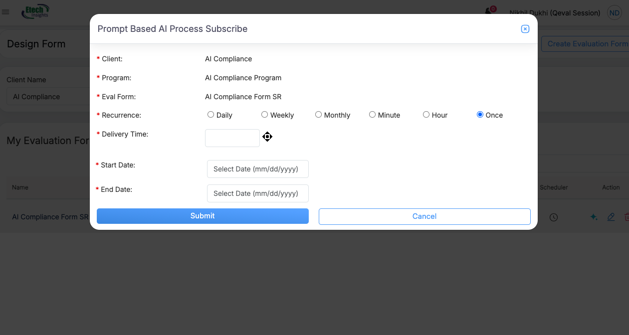Select the Minute recurrence option

coord(372,115)
